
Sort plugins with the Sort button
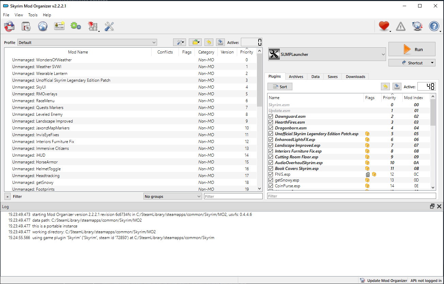280,86
